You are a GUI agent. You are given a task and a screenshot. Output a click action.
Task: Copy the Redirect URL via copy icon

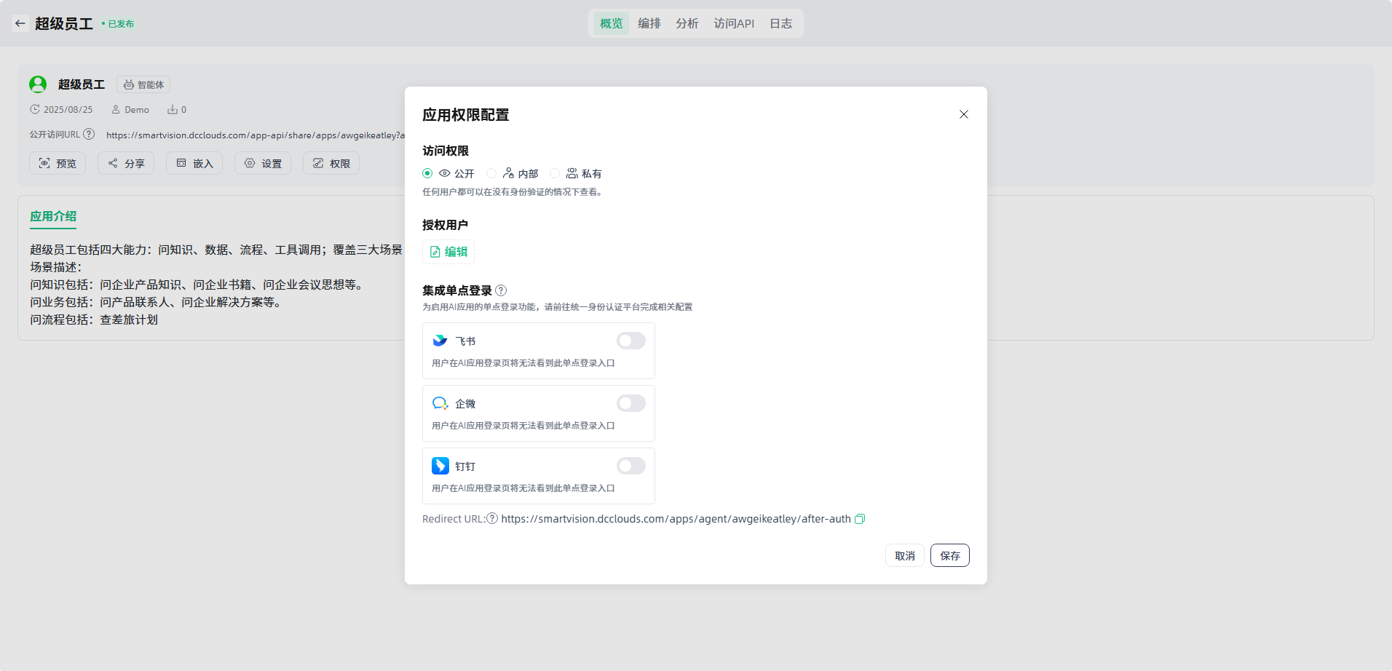pos(860,519)
